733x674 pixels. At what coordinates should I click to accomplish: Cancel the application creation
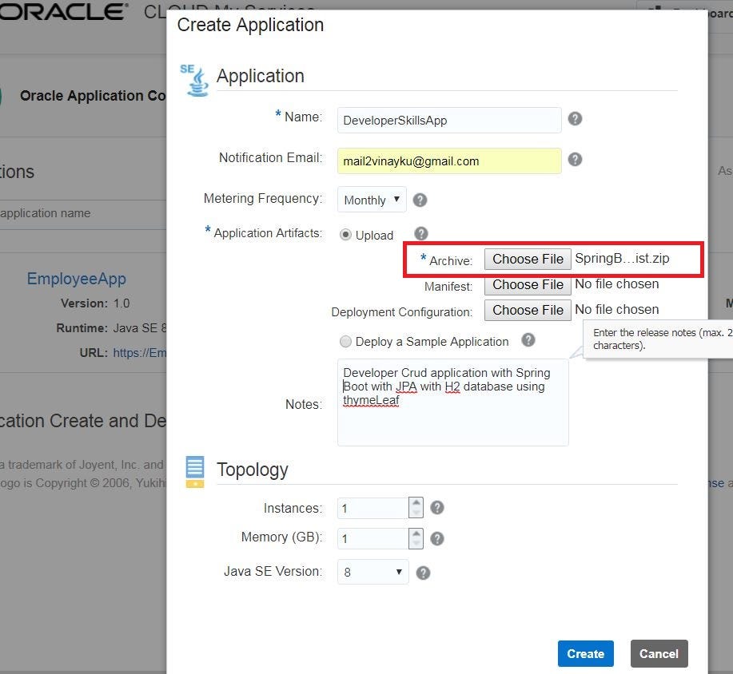click(x=659, y=653)
